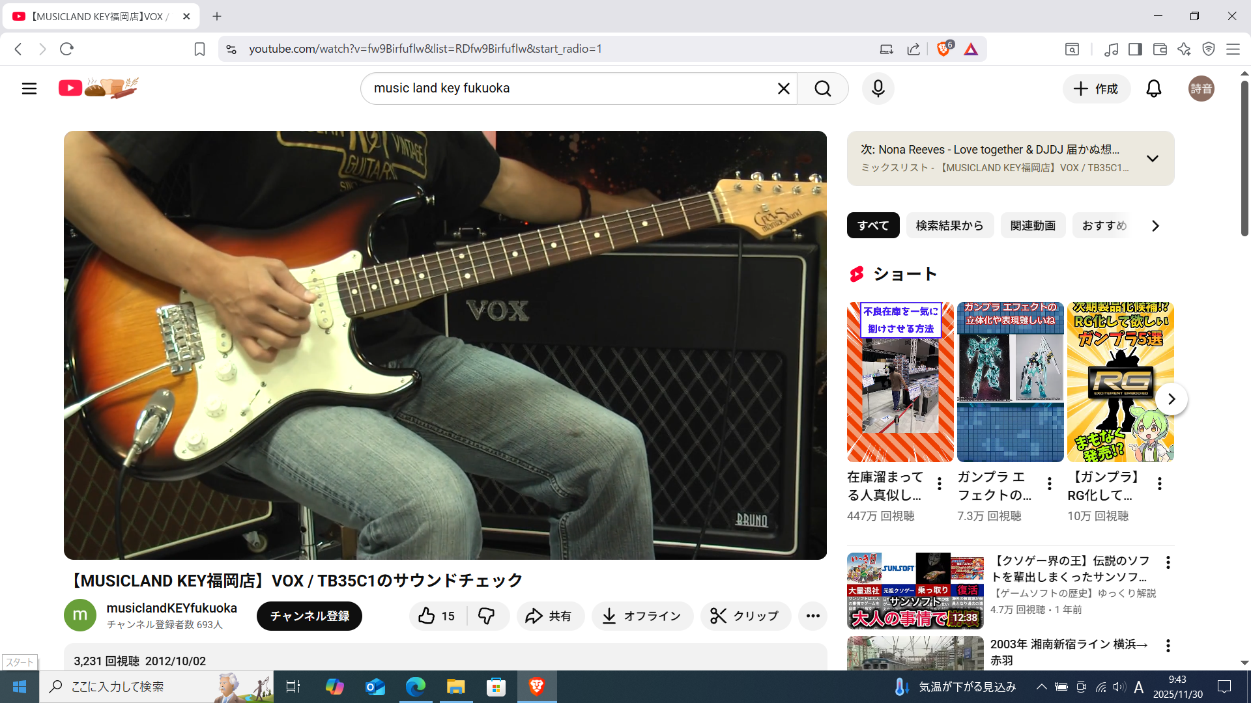Open the Sunsoft クソゲー video thumbnail

915,591
